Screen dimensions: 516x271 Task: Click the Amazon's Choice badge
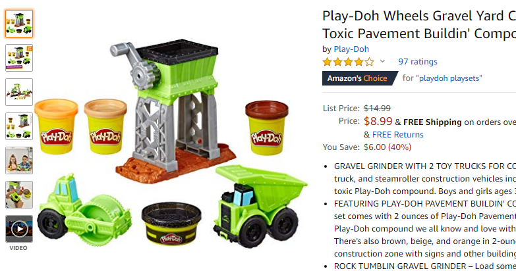[x=360, y=78]
